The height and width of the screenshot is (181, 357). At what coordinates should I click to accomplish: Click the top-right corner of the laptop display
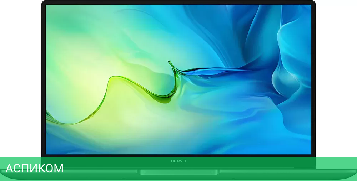(310, 6)
